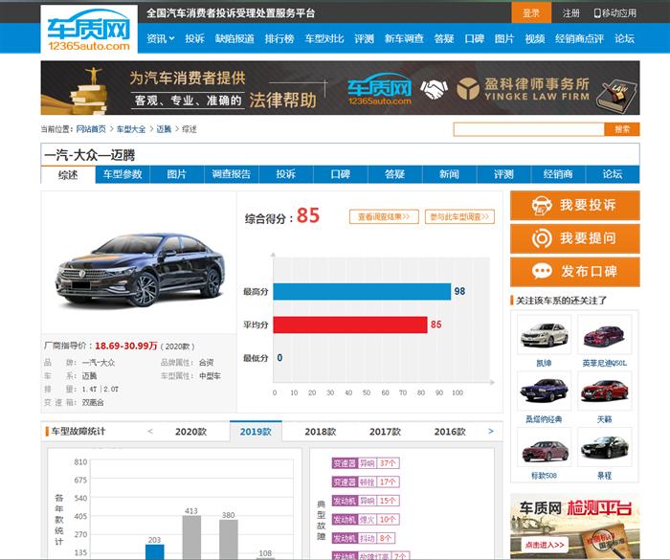Click the question icon on 我要提问
Viewport: 670px width, 560px height.
542,238
